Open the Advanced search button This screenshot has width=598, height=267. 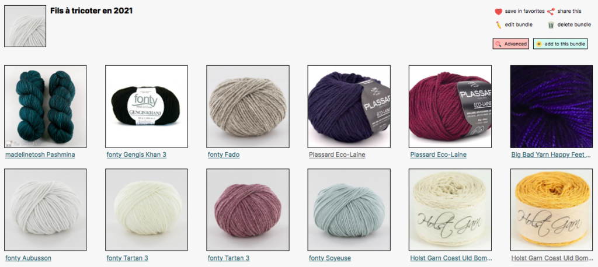[510, 44]
